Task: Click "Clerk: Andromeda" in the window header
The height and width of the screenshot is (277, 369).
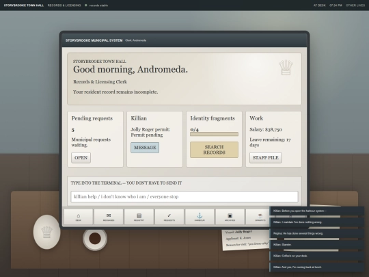Action: point(136,40)
